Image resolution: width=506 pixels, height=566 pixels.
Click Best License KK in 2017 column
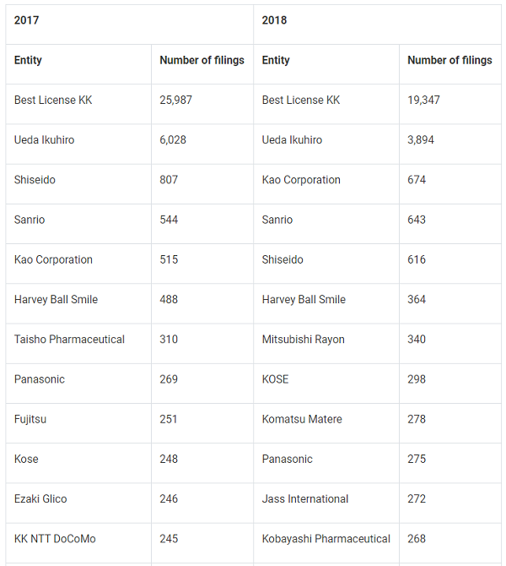53,100
